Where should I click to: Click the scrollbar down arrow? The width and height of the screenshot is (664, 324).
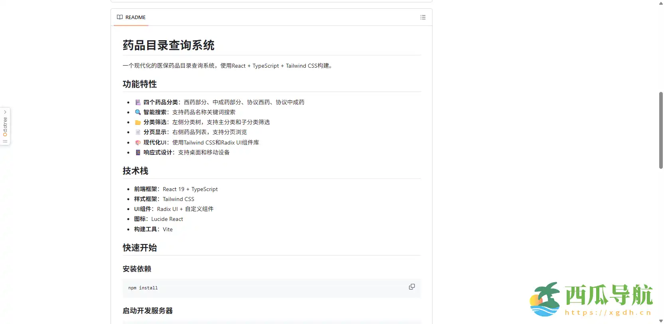(661, 321)
